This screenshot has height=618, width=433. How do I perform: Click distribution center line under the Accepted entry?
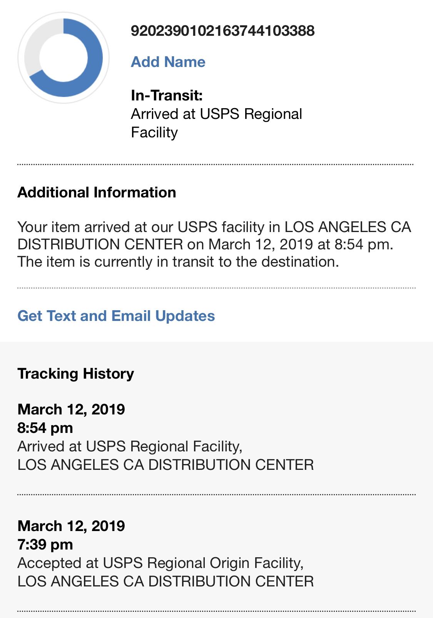click(x=166, y=581)
